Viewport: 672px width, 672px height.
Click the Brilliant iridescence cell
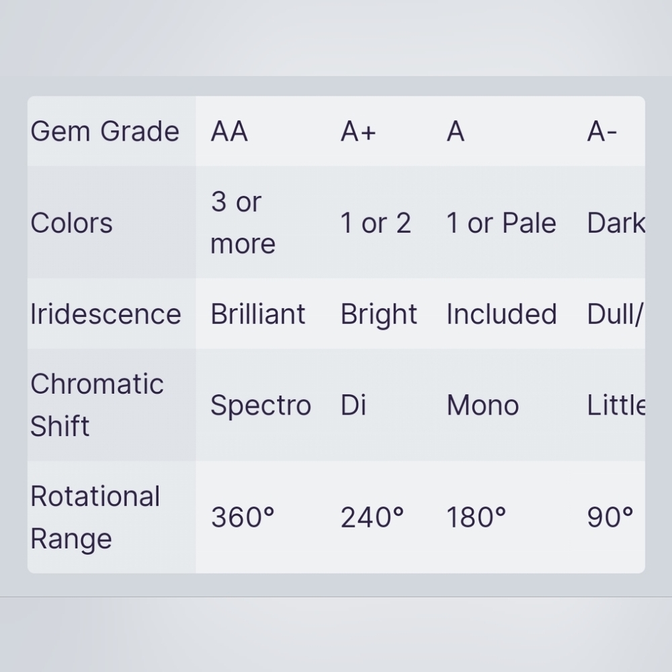[x=258, y=314]
